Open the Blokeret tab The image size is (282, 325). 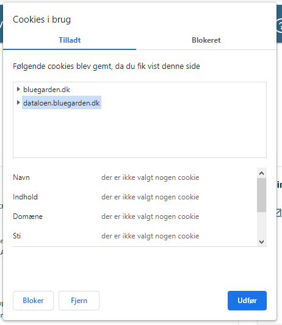coord(206,40)
